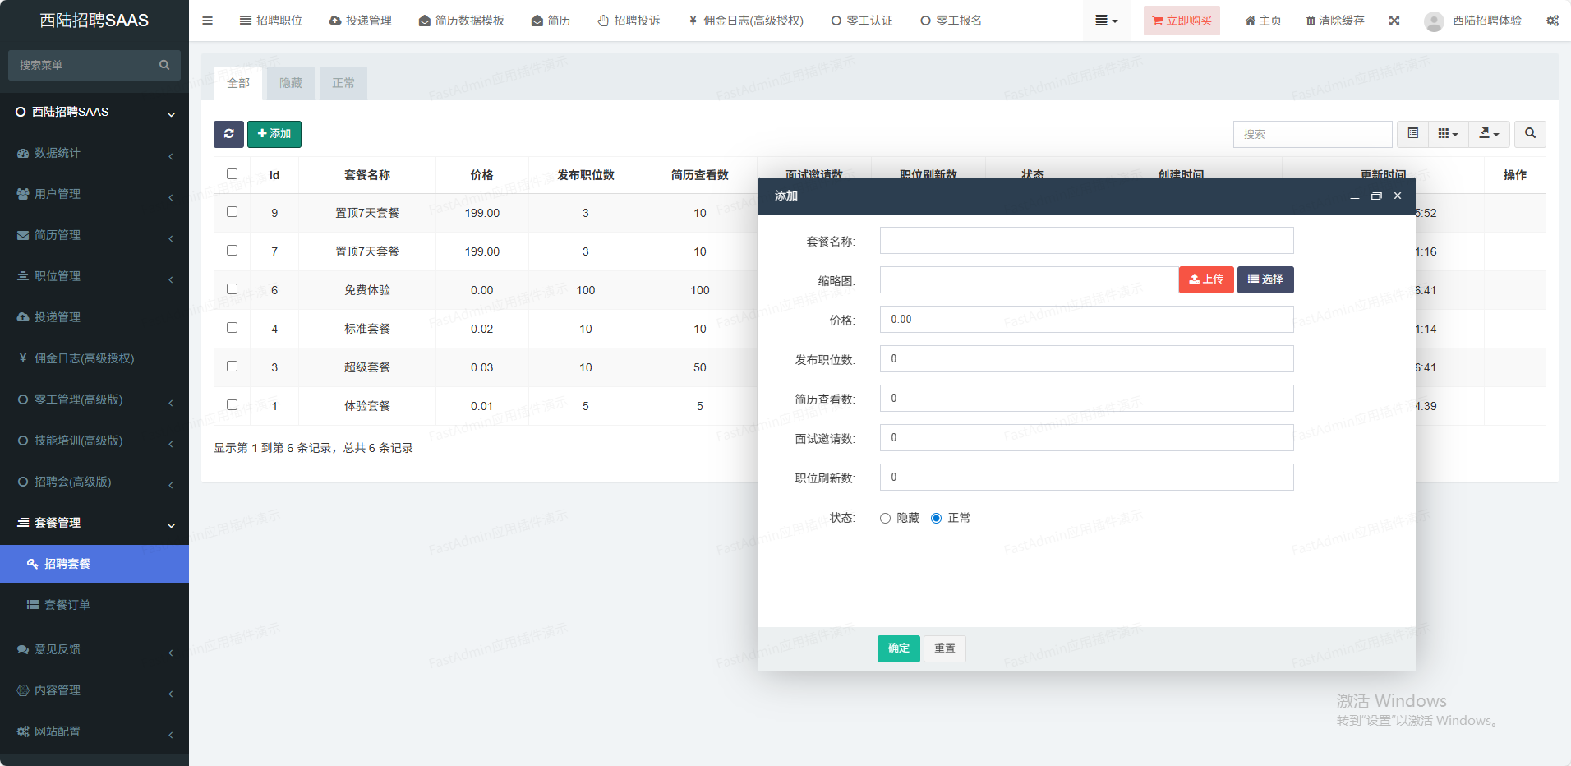This screenshot has height=766, width=1571.
Task: Click the 确定 confirm button
Action: [898, 648]
